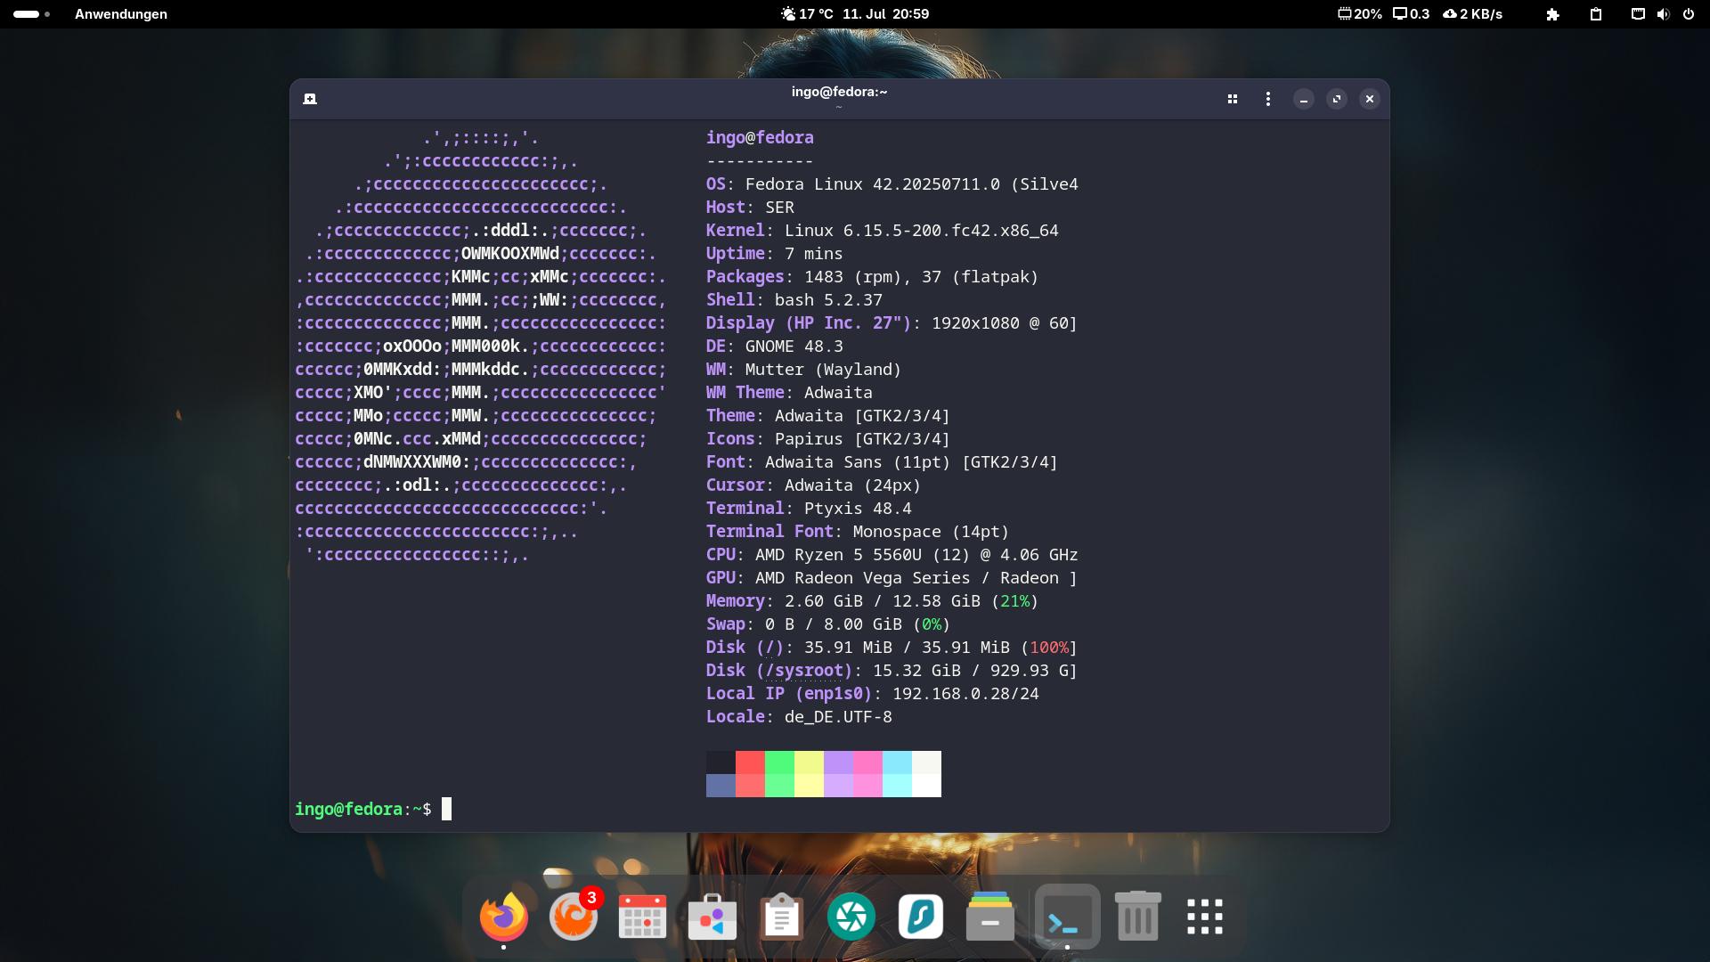This screenshot has width=1710, height=962.
Task: Open the system power menu in top bar
Action: coord(1688,14)
